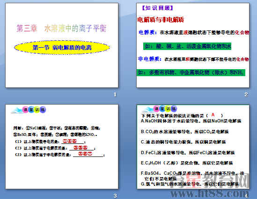Image resolution: width=257 pixels, height=199 pixels.
Task: Click the red heading 电解质与非电解质
Action: (x=161, y=20)
